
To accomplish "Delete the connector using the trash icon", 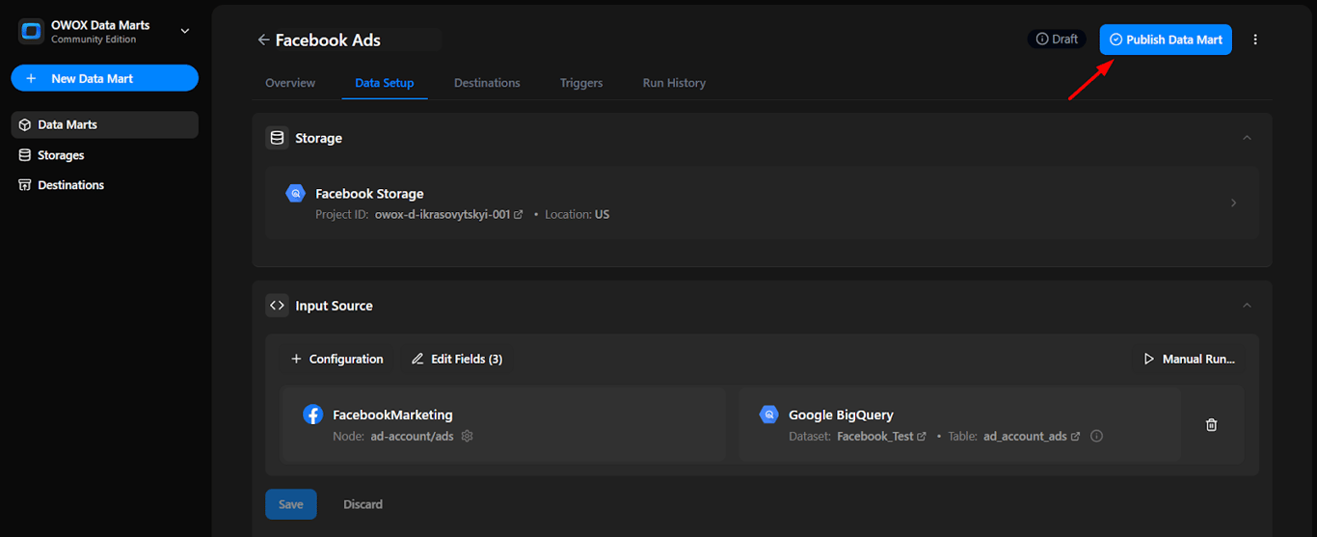I will [x=1212, y=424].
